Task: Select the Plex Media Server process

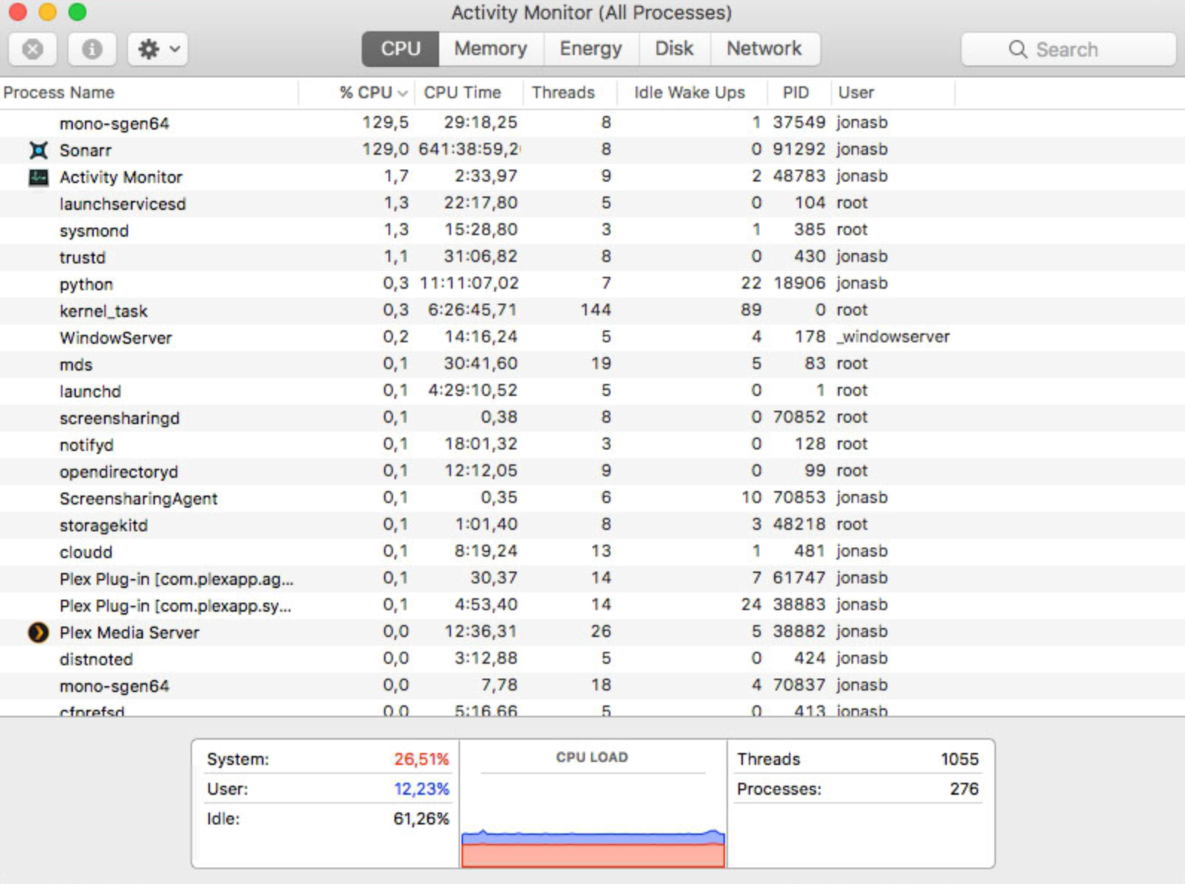Action: (x=592, y=632)
